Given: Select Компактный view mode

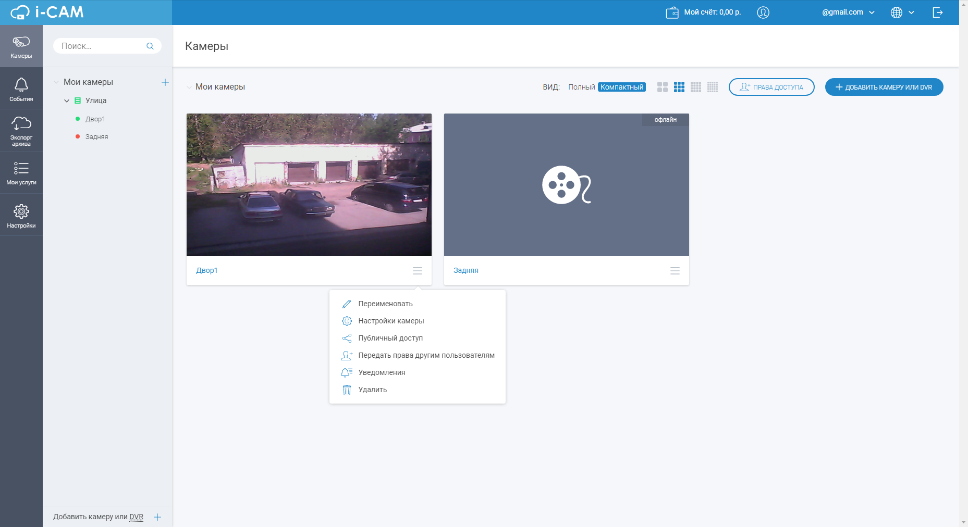Looking at the screenshot, I should coord(621,87).
